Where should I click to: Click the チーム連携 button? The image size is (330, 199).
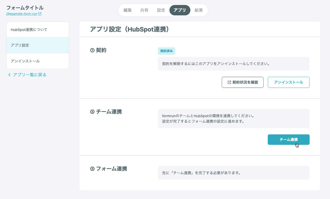click(288, 139)
